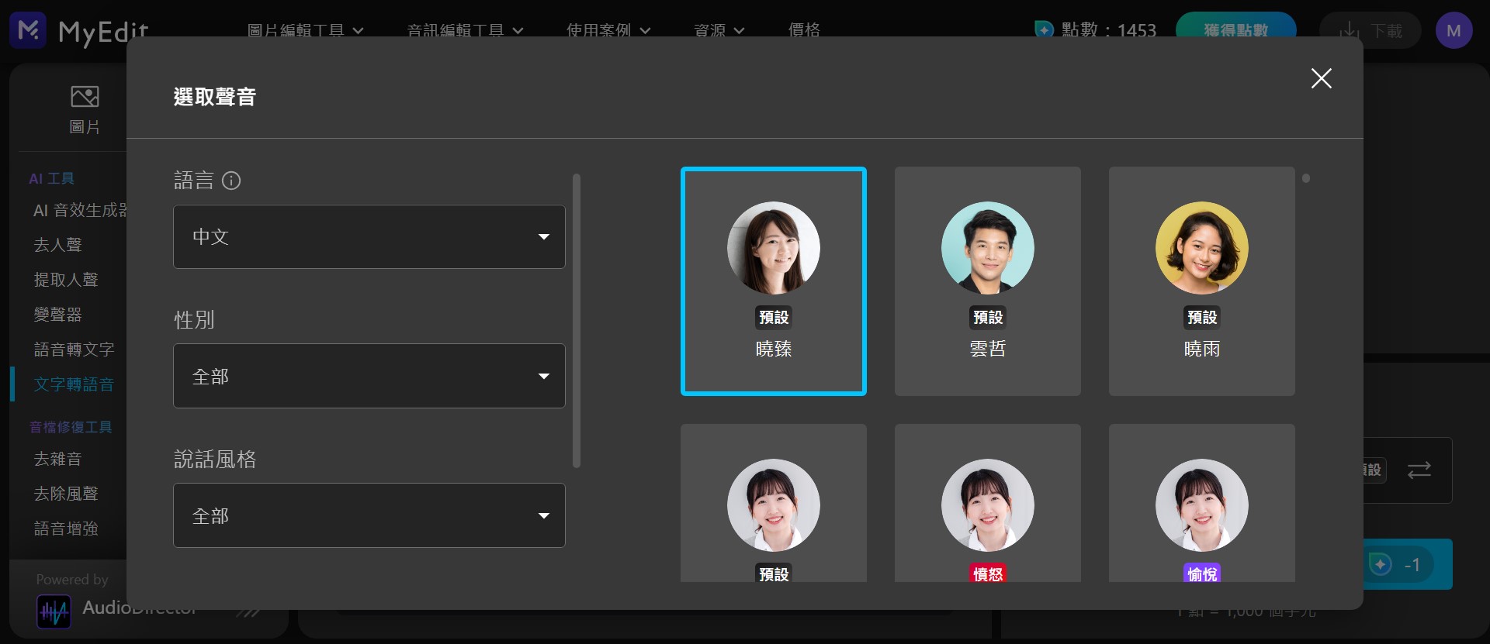
Task: Select the 雲哲 voice card
Action: pyautogui.click(x=988, y=281)
